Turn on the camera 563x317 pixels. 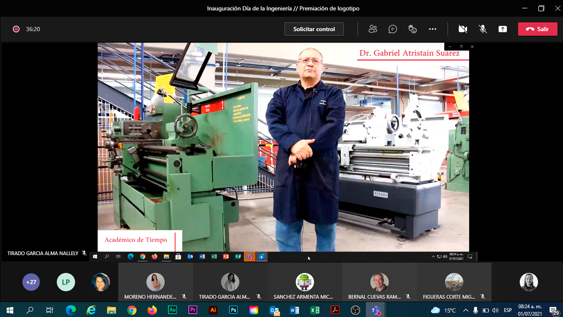[463, 29]
